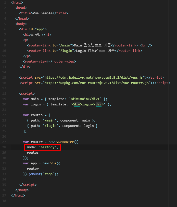Click the opening <head> tag on line 2
Viewport: 177px width, 207px height.
point(21,8)
